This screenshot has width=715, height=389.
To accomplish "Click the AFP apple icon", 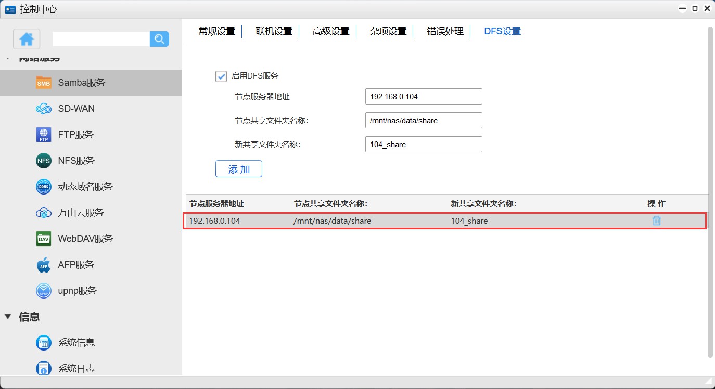I will [44, 265].
